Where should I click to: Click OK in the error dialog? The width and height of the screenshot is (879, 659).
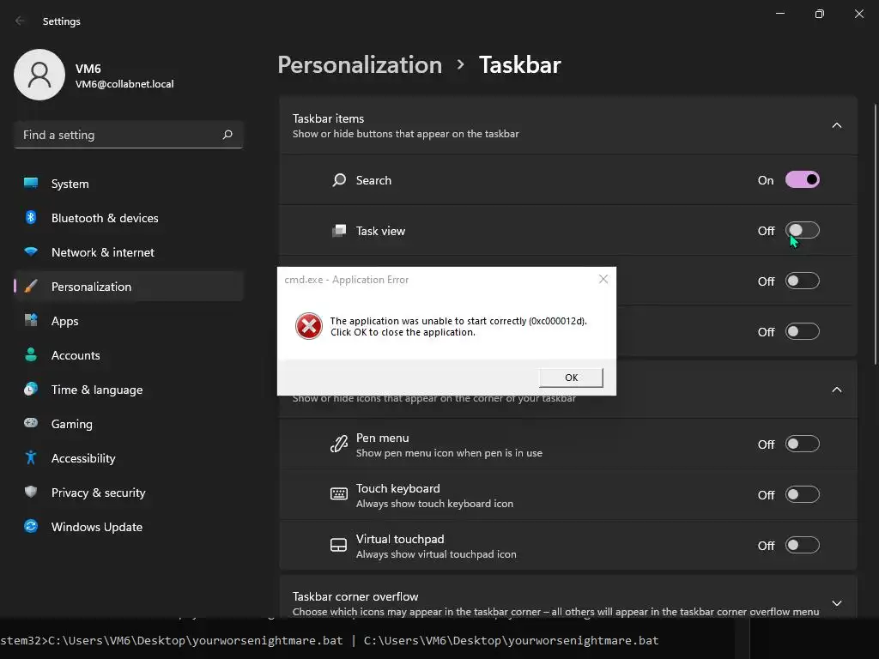(x=571, y=378)
